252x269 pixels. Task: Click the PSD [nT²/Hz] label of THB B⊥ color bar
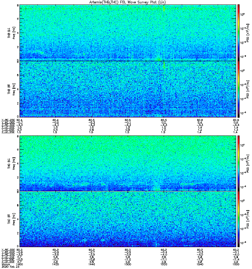(x=248, y=33)
